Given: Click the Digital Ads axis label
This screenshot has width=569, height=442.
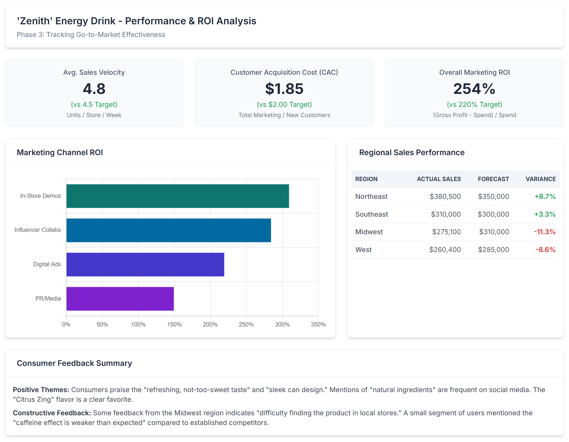Looking at the screenshot, I should (47, 264).
